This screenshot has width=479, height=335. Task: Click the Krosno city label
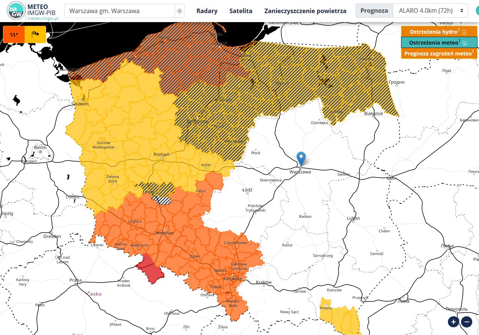pos(326,308)
